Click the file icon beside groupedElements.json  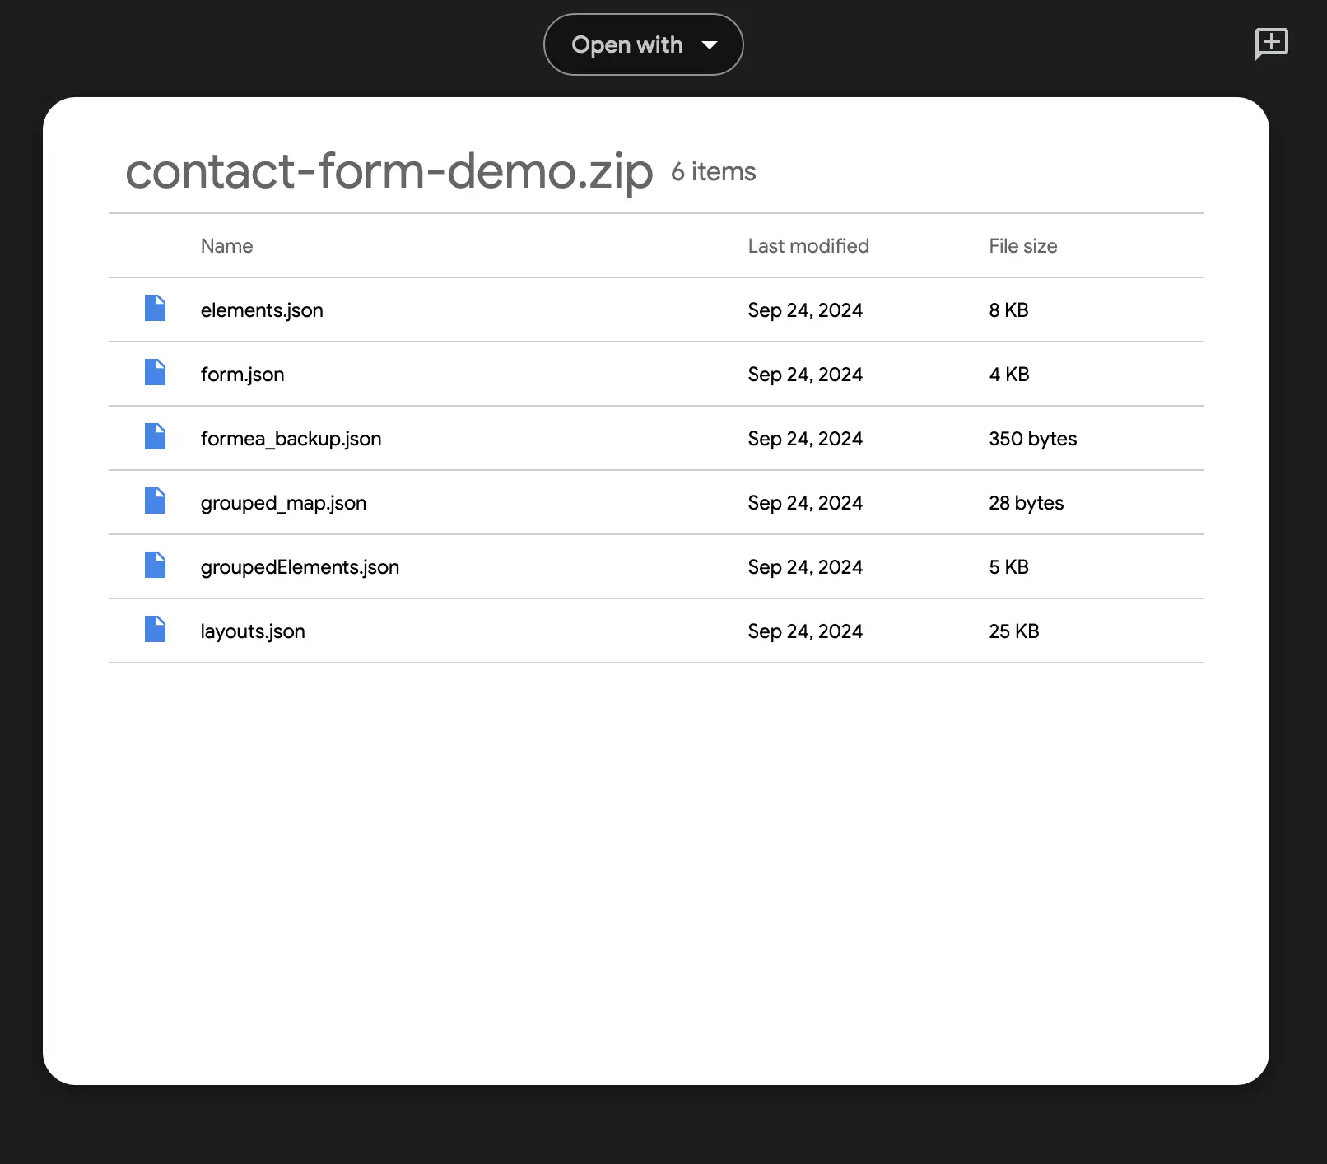(x=155, y=565)
